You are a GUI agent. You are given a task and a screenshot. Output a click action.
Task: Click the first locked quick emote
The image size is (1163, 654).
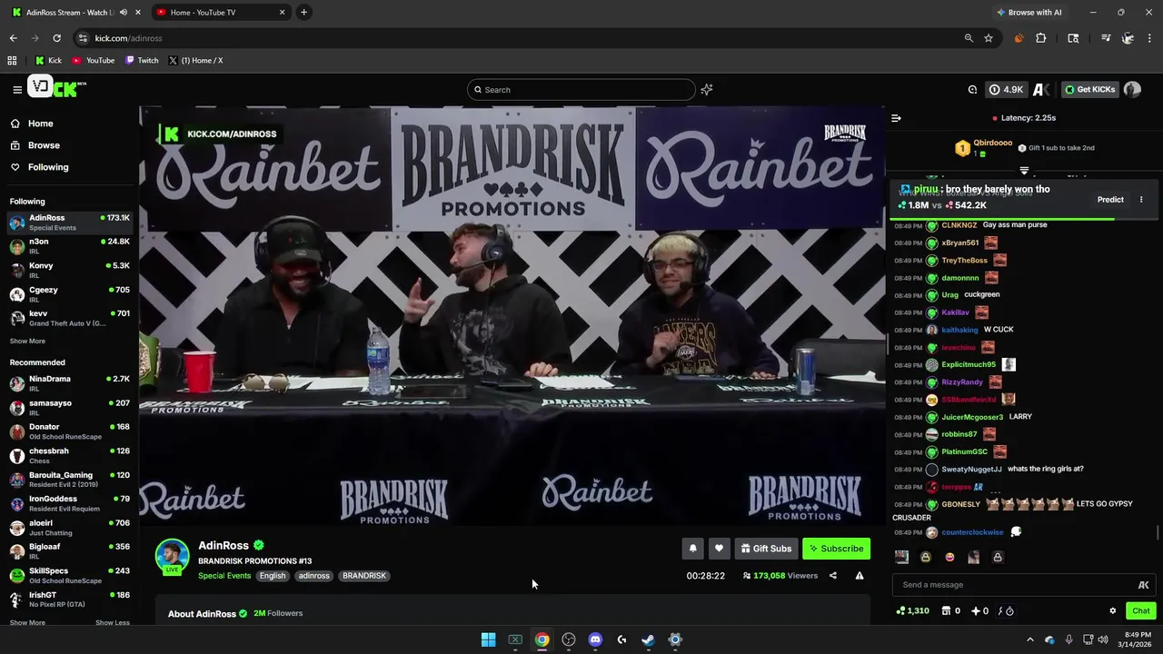[925, 558]
